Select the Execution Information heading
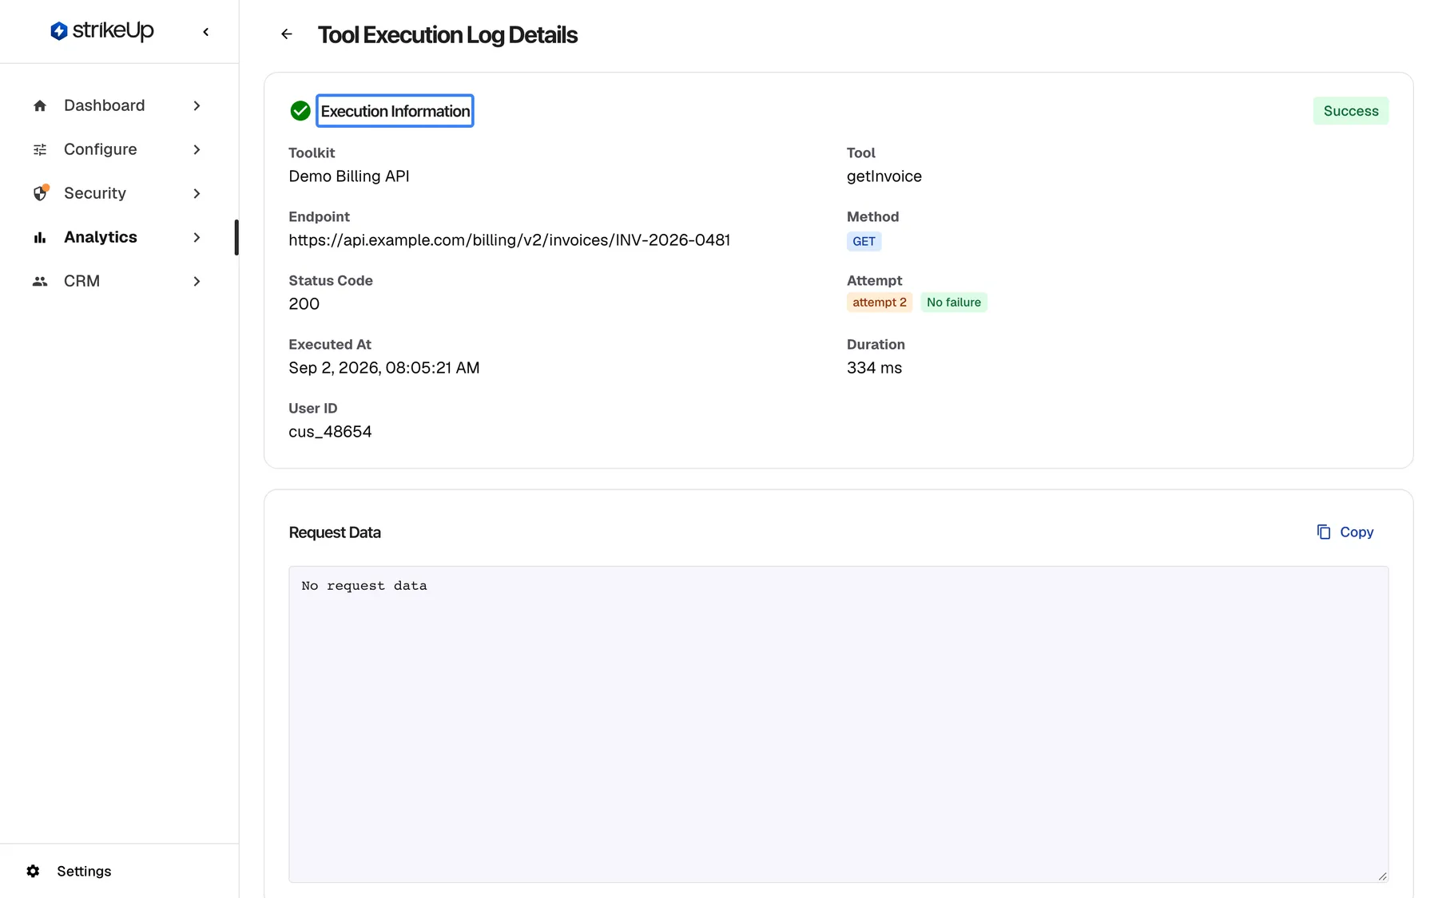1438x898 pixels. point(395,111)
